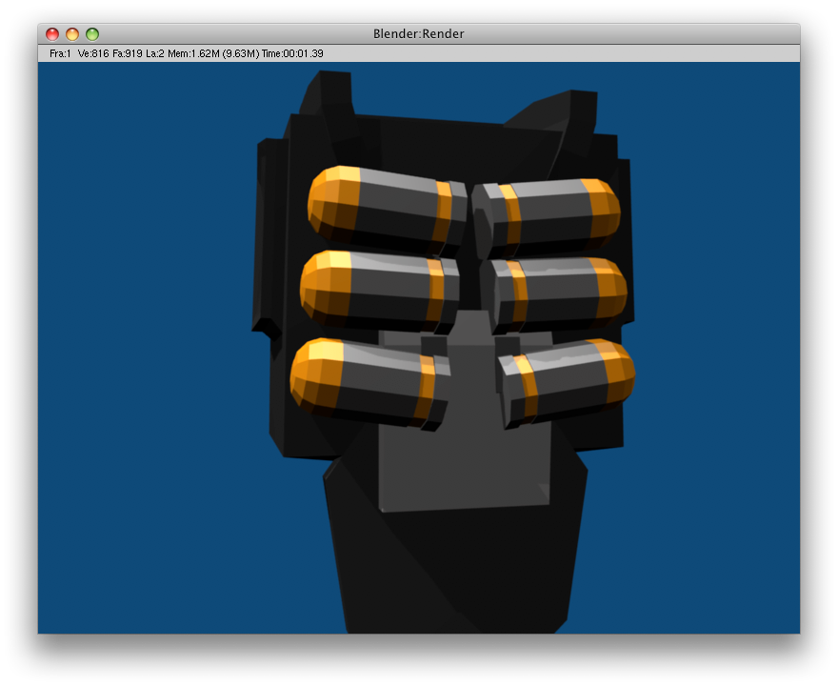Click the bottom-right bullet's rounded orange end

pos(617,370)
